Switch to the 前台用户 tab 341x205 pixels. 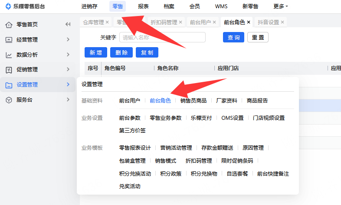point(200,22)
